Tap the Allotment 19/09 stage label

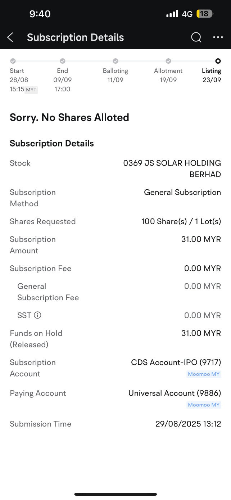[x=168, y=75]
